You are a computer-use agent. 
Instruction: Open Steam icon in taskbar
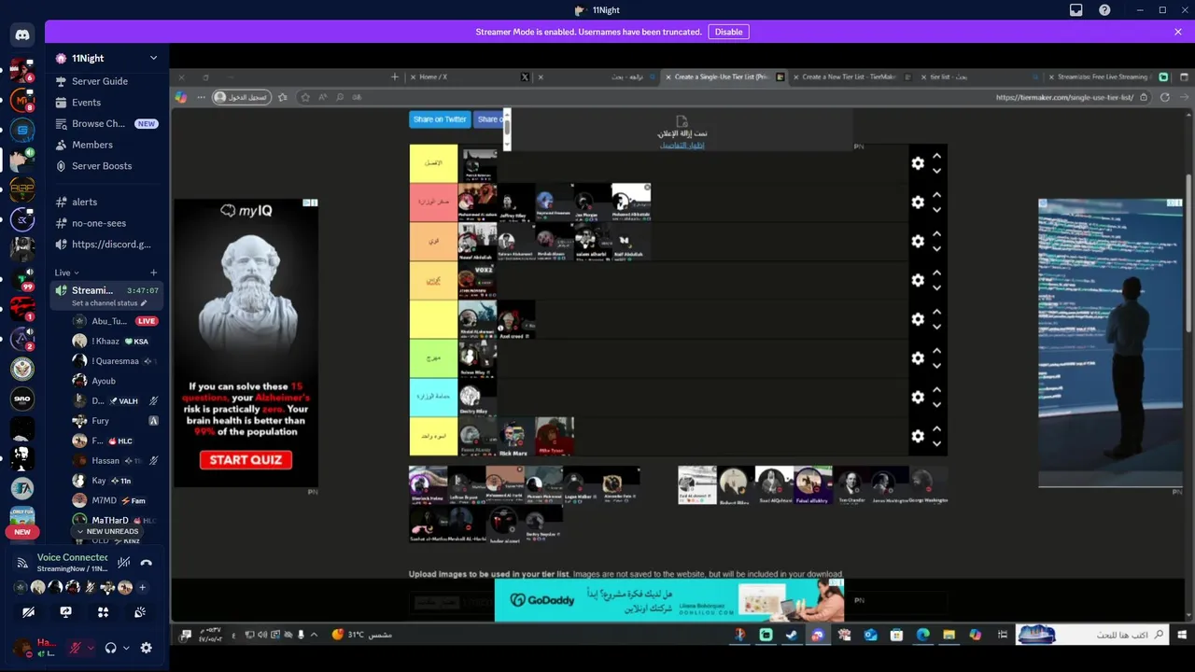[792, 635]
